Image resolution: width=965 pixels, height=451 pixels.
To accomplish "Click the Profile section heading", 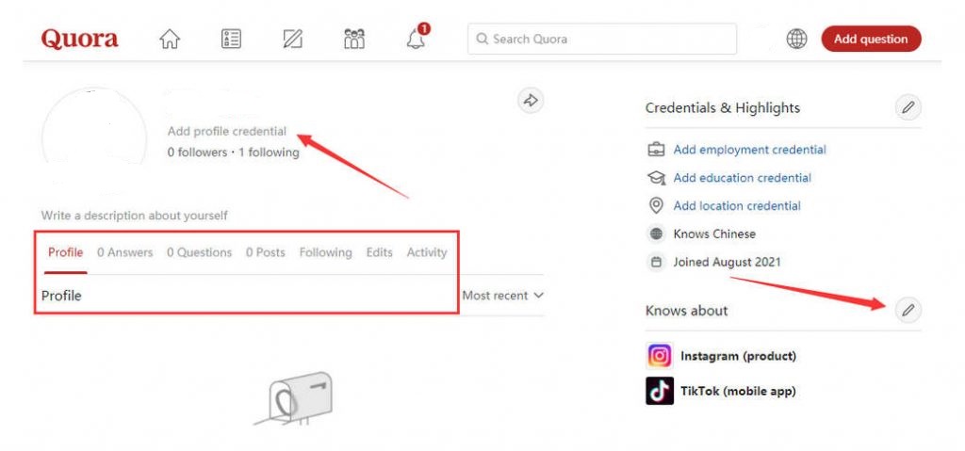I will click(61, 296).
